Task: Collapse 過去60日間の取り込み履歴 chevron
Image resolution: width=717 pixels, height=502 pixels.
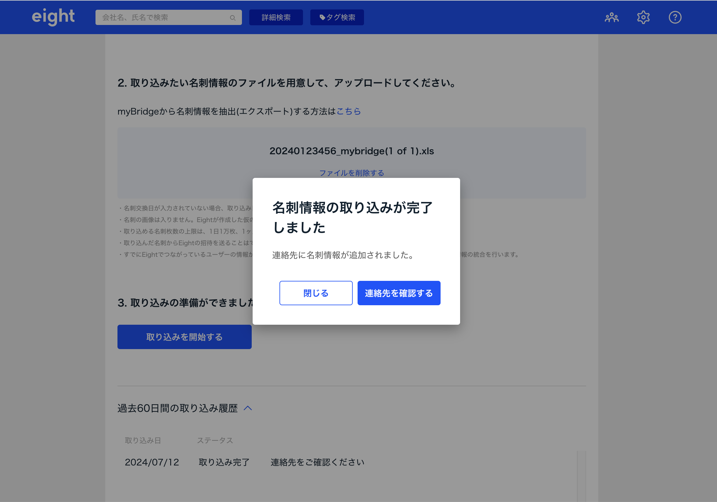Action: 248,408
